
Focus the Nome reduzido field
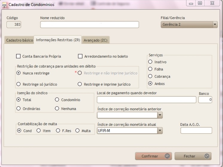click(x=89, y=25)
